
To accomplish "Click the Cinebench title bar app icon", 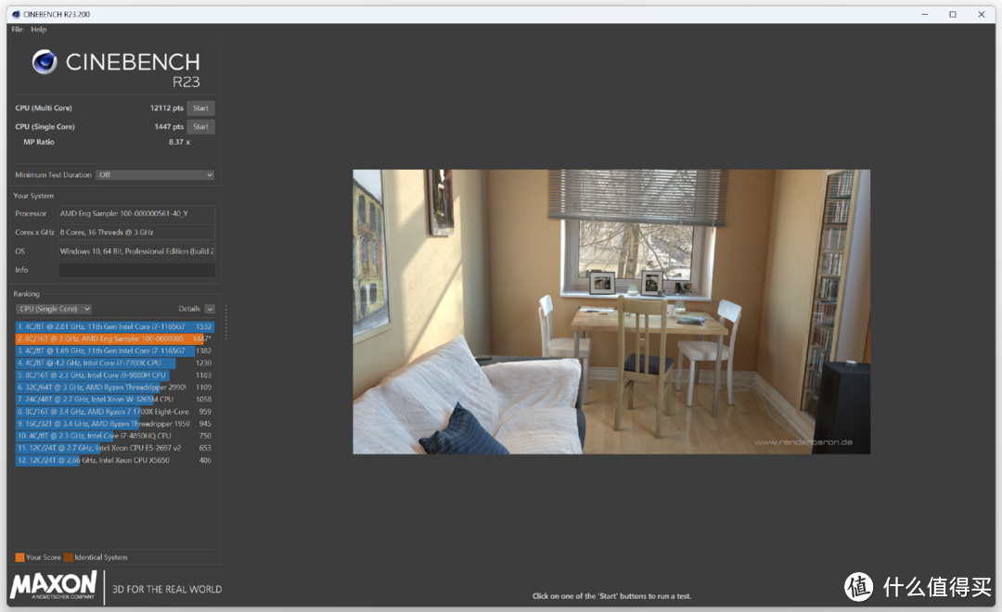I will [16, 14].
